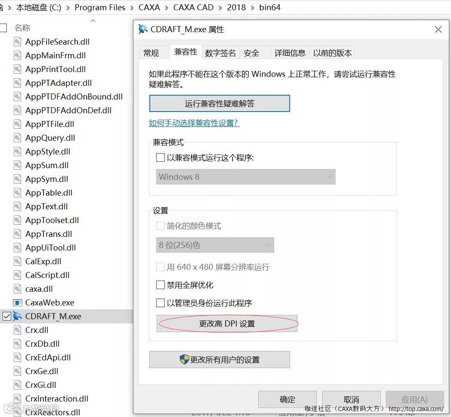
Task: Open the 数字签名 tab
Action: [220, 53]
